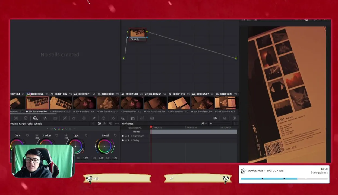Image resolution: width=338 pixels, height=195 pixels.
Task: Toggle lock on Corrector 1 track
Action: [x=126, y=136]
